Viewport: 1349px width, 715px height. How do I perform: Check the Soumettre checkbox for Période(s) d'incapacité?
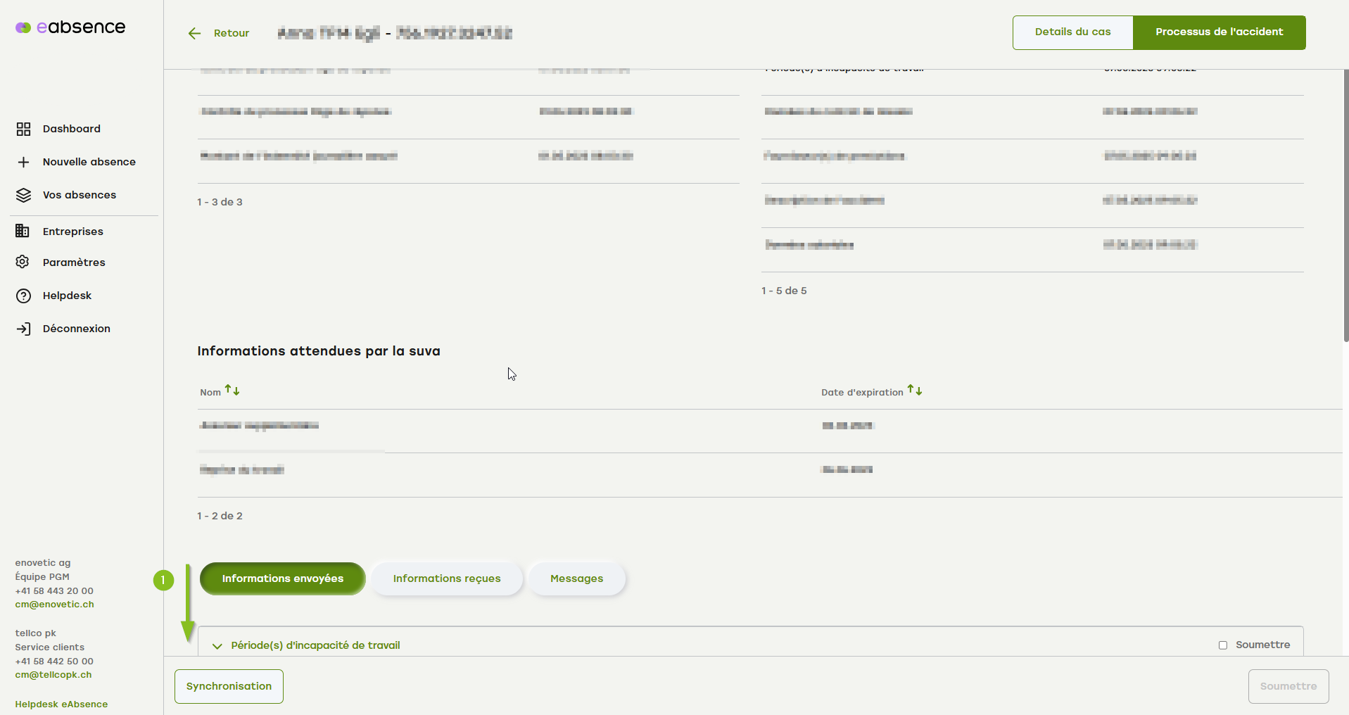click(1223, 645)
